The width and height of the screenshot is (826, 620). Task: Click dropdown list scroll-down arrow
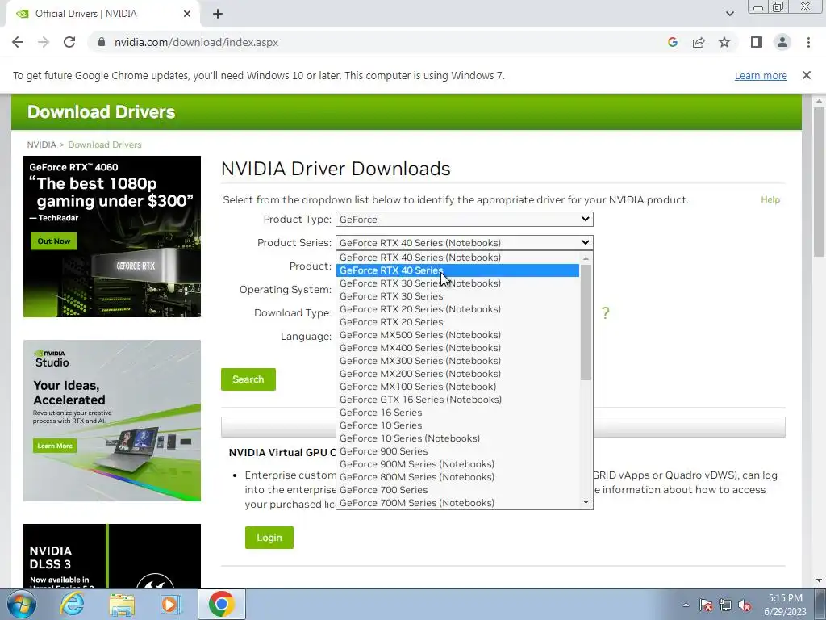pyautogui.click(x=586, y=502)
